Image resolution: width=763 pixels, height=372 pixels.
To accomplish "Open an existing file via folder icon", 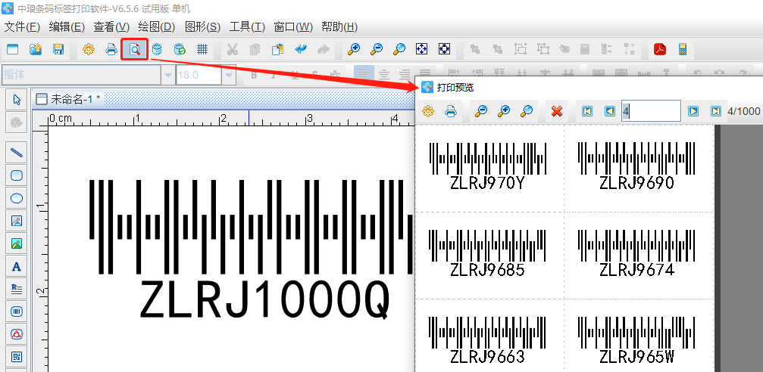I will click(x=36, y=49).
